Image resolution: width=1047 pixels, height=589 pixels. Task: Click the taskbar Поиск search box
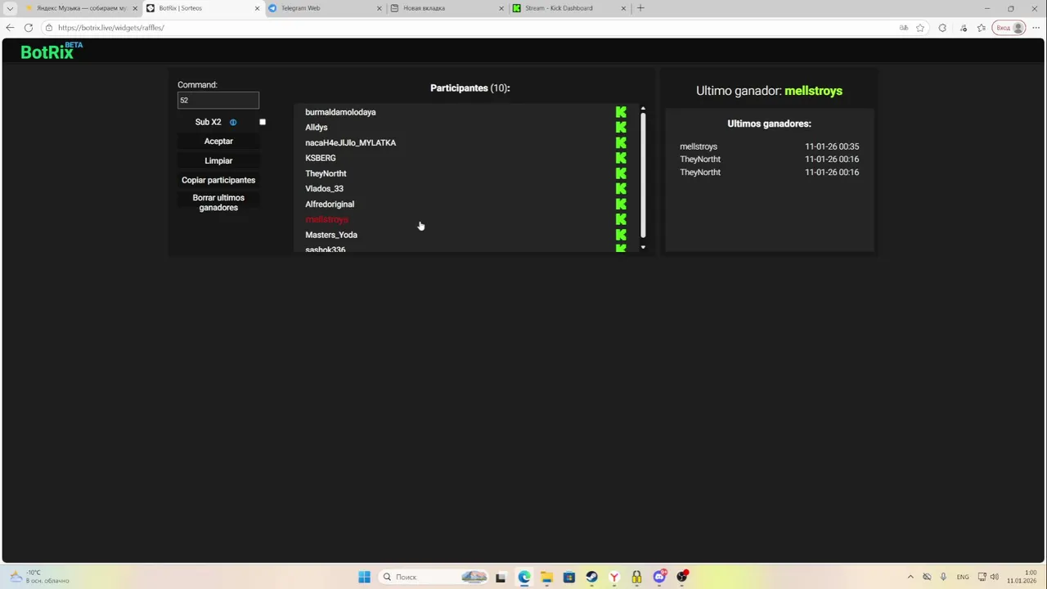435,577
